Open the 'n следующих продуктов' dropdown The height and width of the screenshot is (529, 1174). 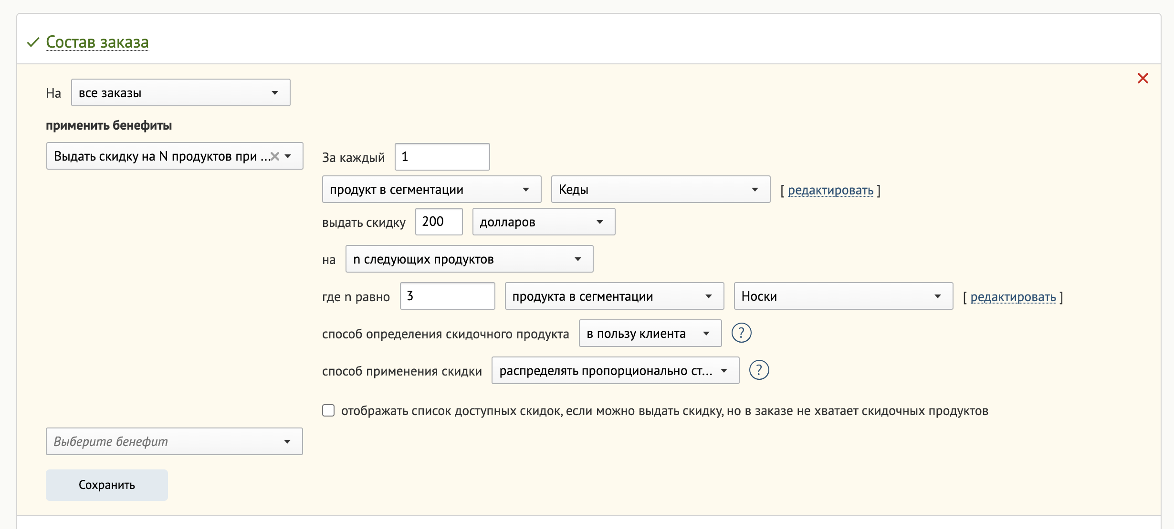(469, 259)
